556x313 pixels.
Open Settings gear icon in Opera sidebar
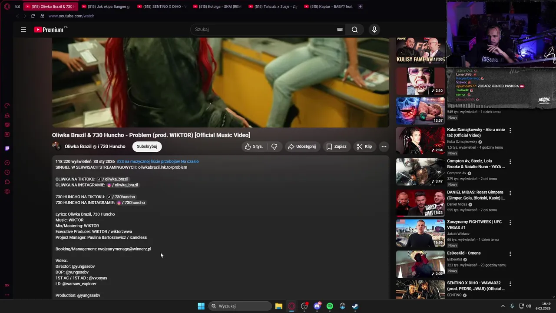coord(7,191)
